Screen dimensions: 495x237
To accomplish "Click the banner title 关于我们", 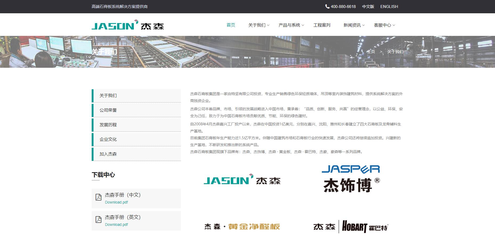I will (104, 52).
